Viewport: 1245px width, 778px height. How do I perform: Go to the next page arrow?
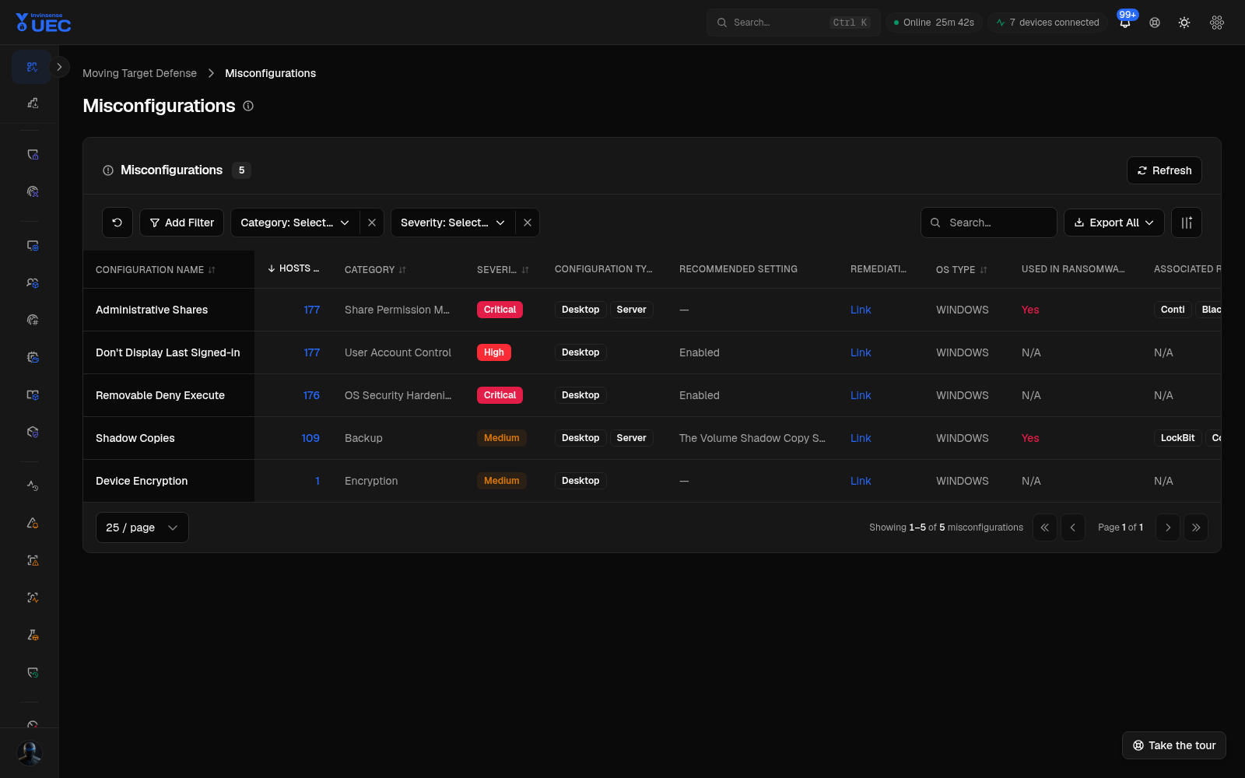pyautogui.click(x=1168, y=527)
